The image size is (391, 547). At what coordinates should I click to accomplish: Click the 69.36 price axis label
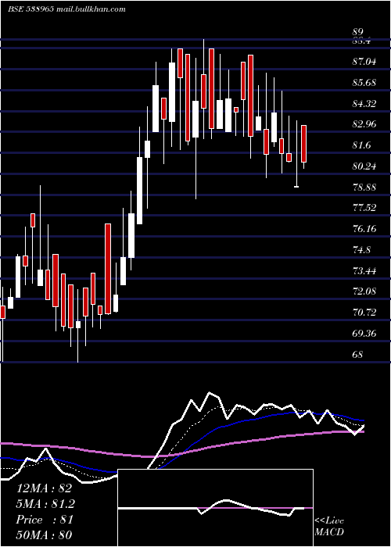(x=364, y=333)
